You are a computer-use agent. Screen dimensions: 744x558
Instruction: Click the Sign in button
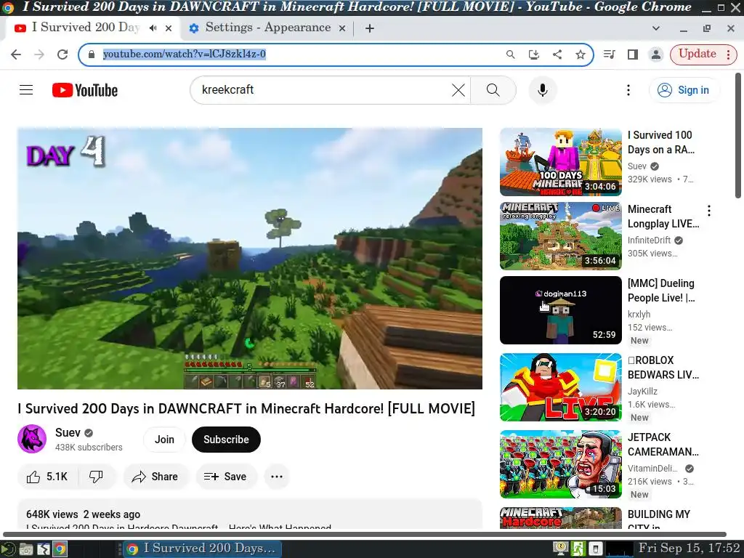pos(684,90)
